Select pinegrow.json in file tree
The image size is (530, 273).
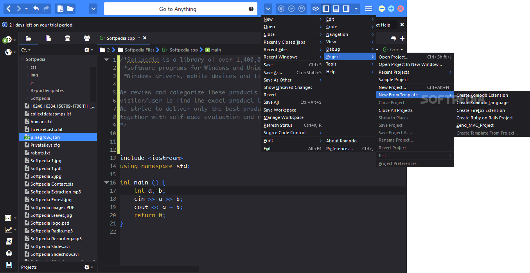coord(58,137)
